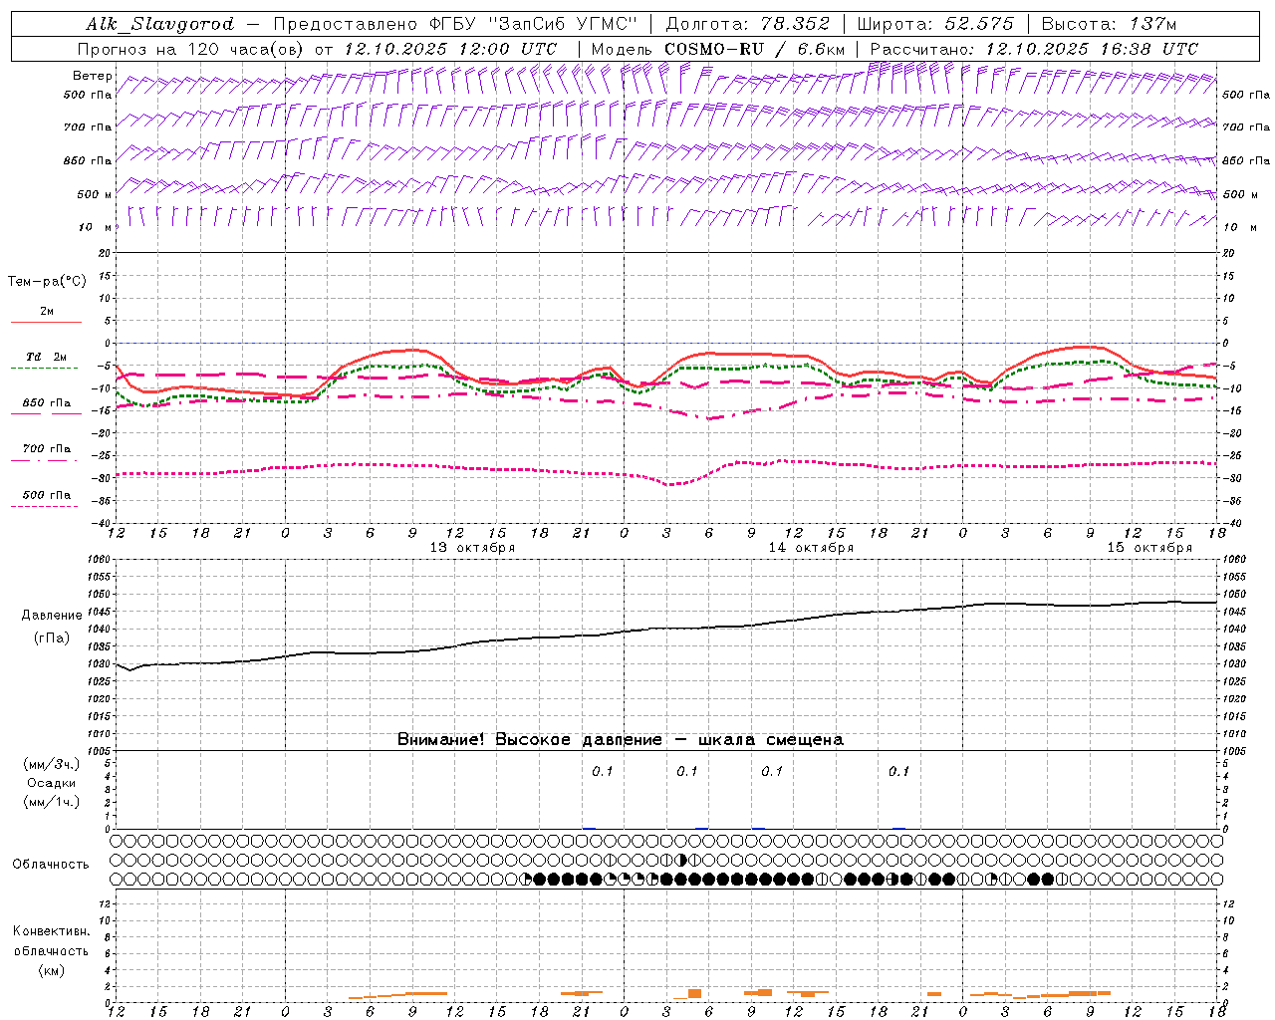Click the elevation text Высота: 137м
This screenshot has width=1275, height=1020.
click(x=1109, y=24)
